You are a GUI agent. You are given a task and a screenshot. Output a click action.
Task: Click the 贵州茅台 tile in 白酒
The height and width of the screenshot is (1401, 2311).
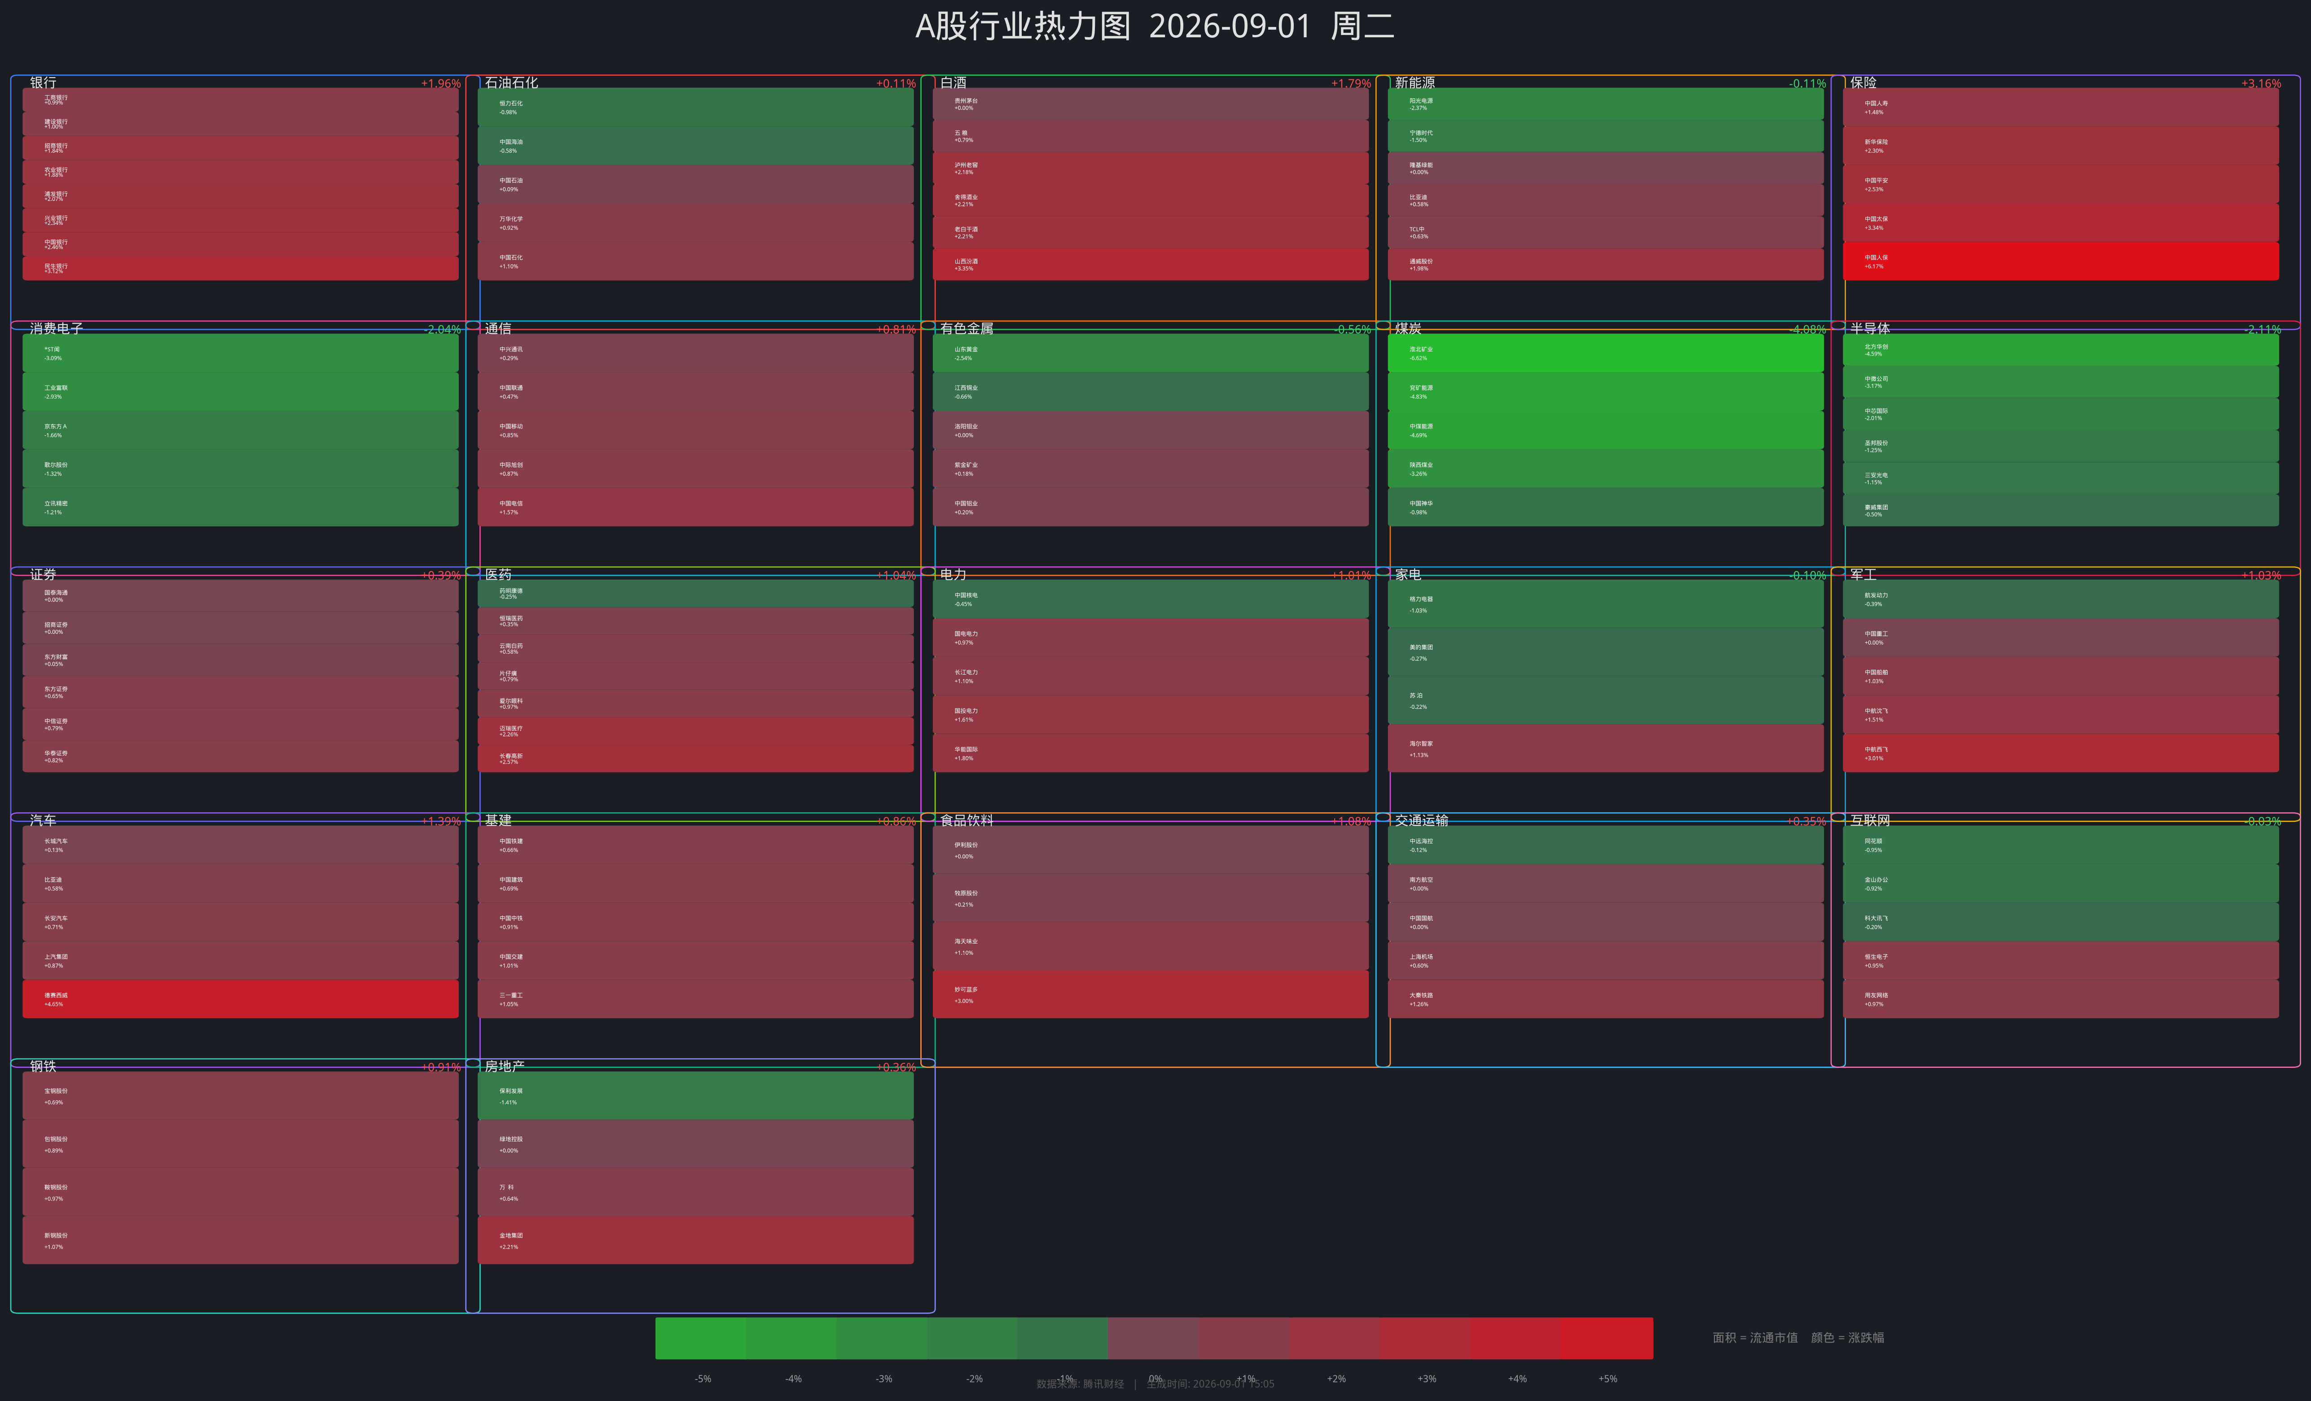1151,103
